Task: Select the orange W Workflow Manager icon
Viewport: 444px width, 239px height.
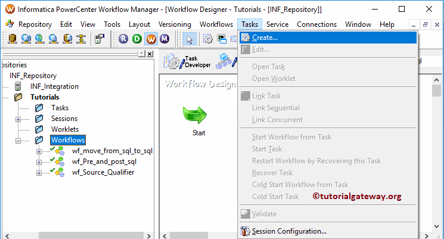Action: pyautogui.click(x=151, y=39)
